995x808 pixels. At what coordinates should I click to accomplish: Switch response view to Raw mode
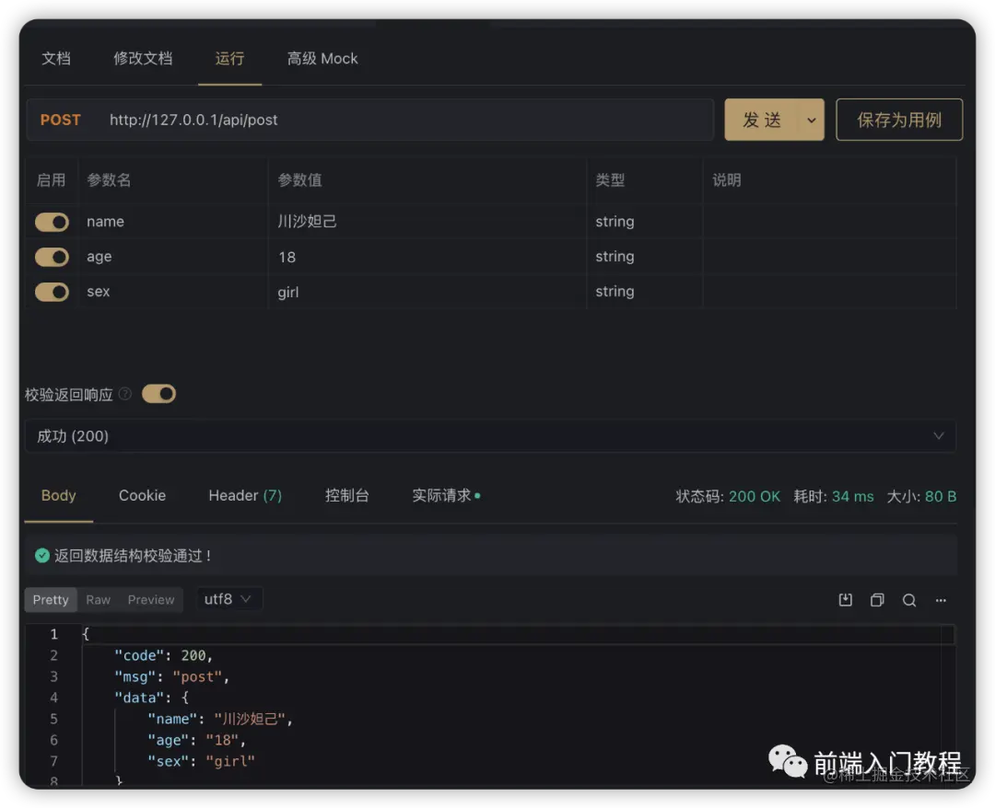coord(98,599)
